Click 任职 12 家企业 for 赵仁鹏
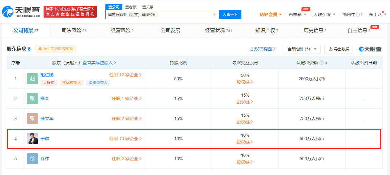 125,75
